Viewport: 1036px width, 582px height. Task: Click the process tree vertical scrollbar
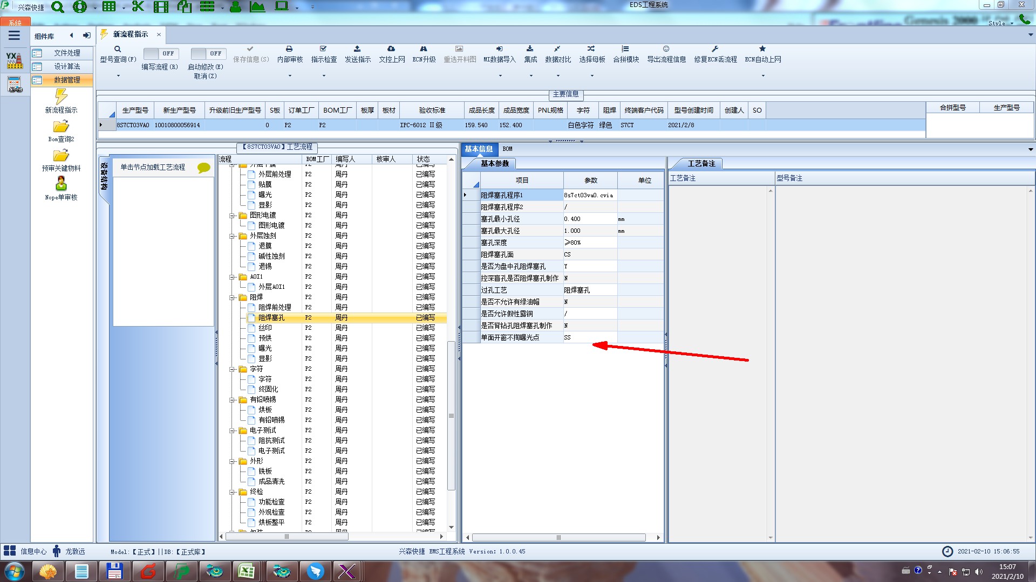(x=451, y=415)
